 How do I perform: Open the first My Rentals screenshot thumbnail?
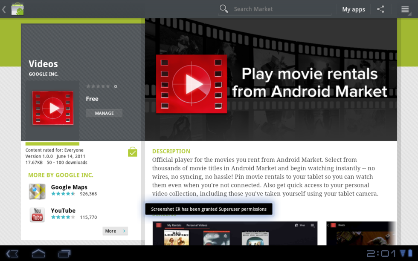235,233
